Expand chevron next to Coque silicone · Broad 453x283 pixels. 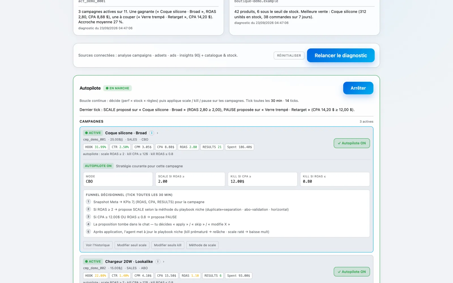point(157,133)
